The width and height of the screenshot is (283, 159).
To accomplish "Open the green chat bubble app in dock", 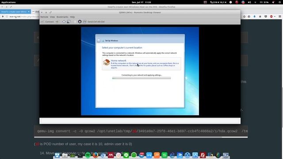I will pyautogui.click(x=134, y=155).
